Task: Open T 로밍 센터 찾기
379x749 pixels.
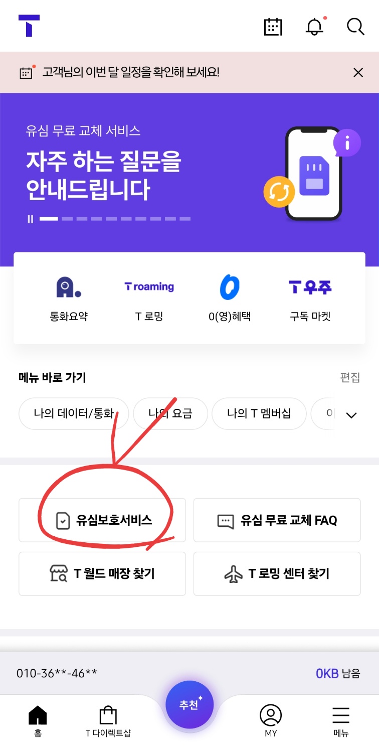Action: pyautogui.click(x=277, y=574)
